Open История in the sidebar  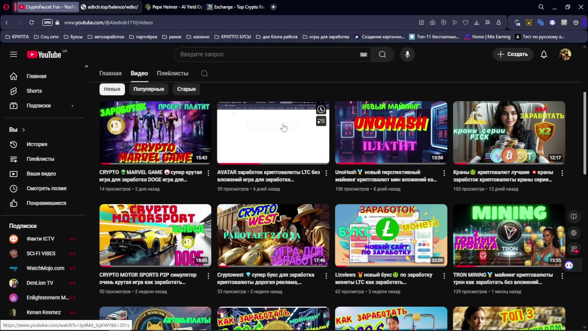(37, 144)
